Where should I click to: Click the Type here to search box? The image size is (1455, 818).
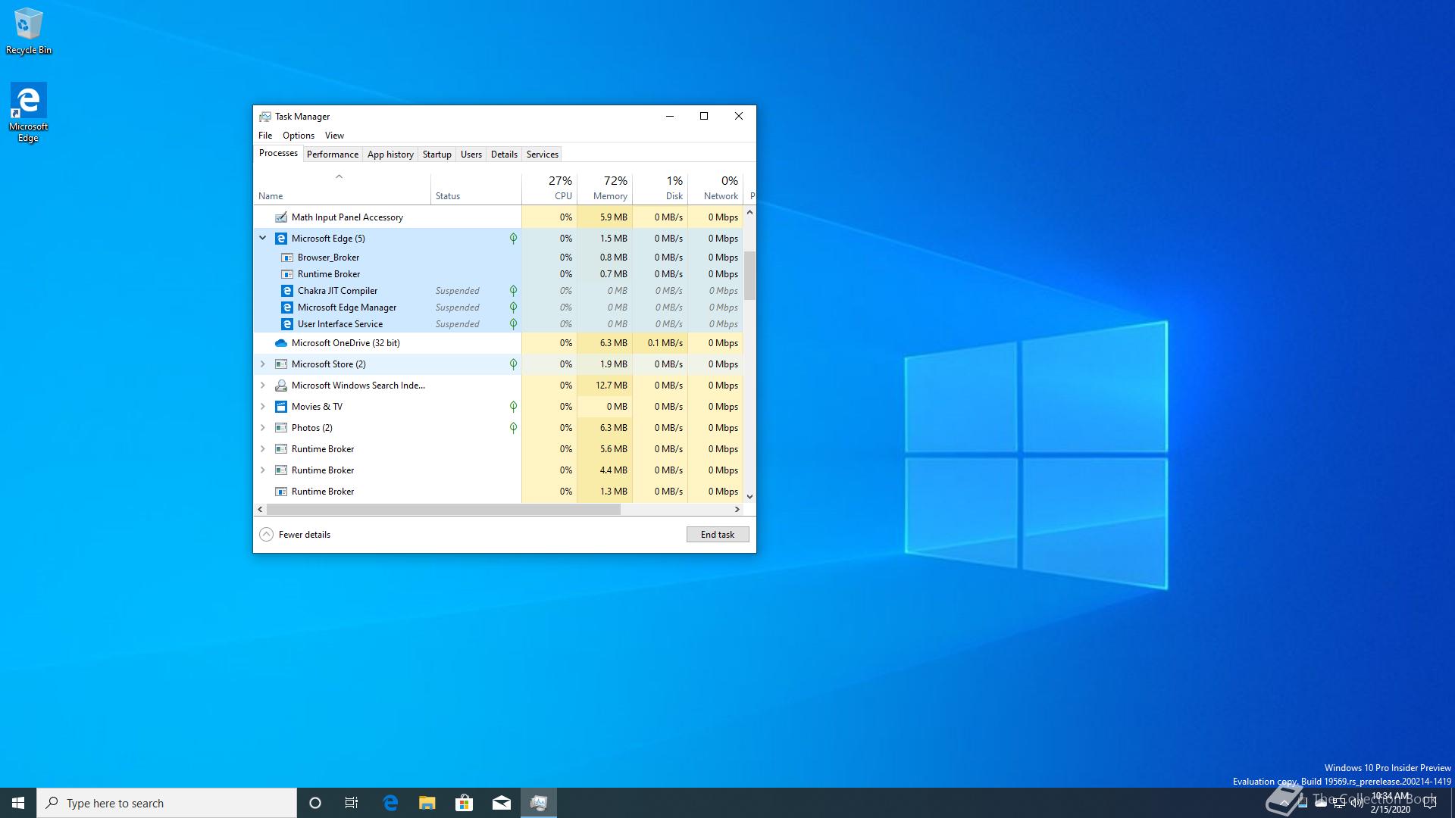pos(167,803)
